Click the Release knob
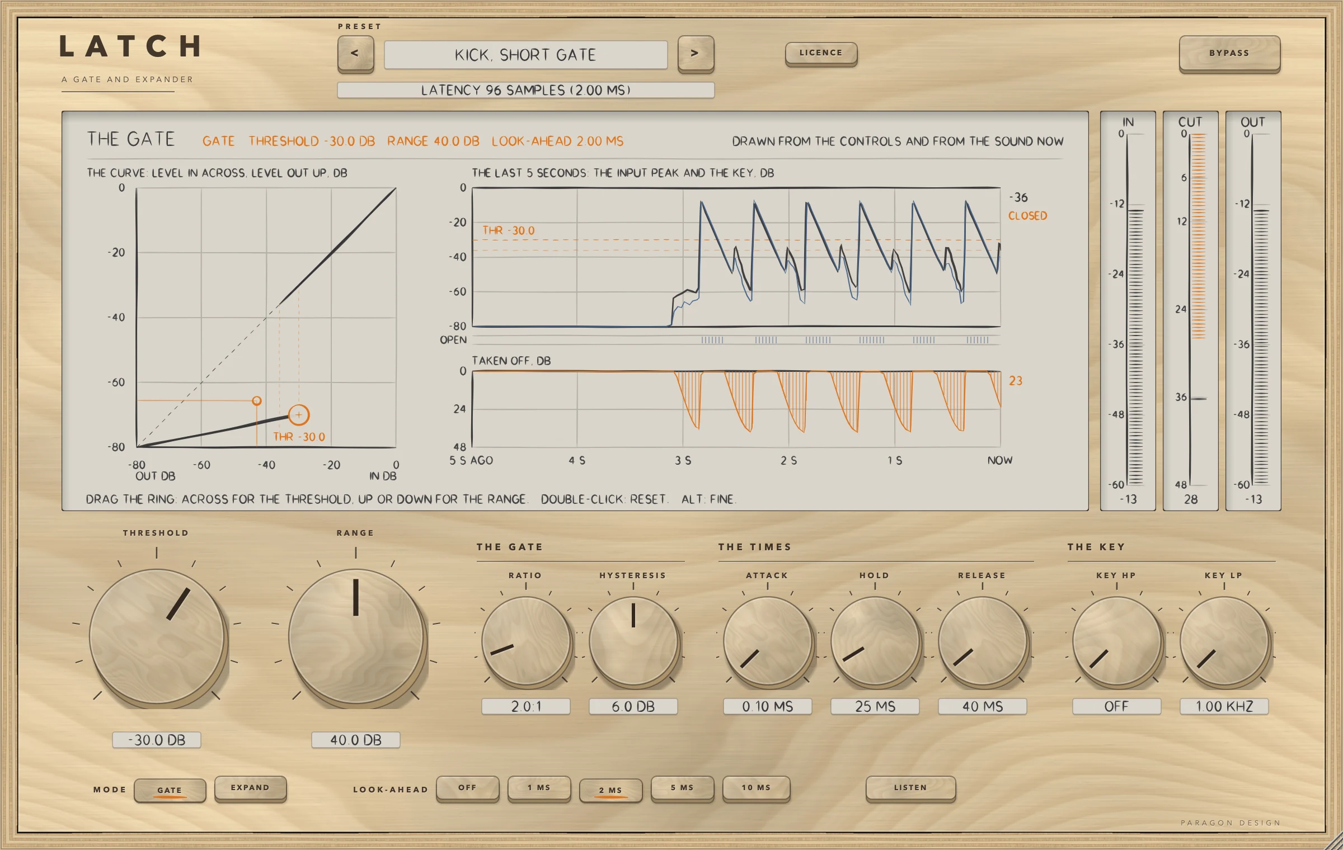Screen dimensions: 1343x850 coord(983,641)
